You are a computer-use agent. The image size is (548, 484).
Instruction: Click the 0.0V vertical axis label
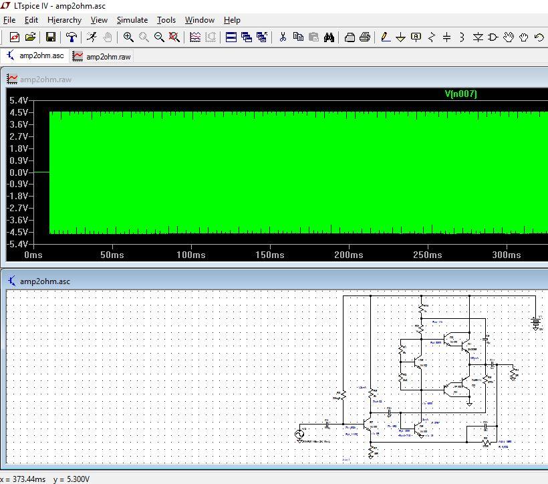click(x=19, y=172)
